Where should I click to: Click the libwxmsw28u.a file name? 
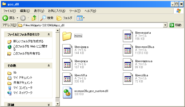click(145, 47)
